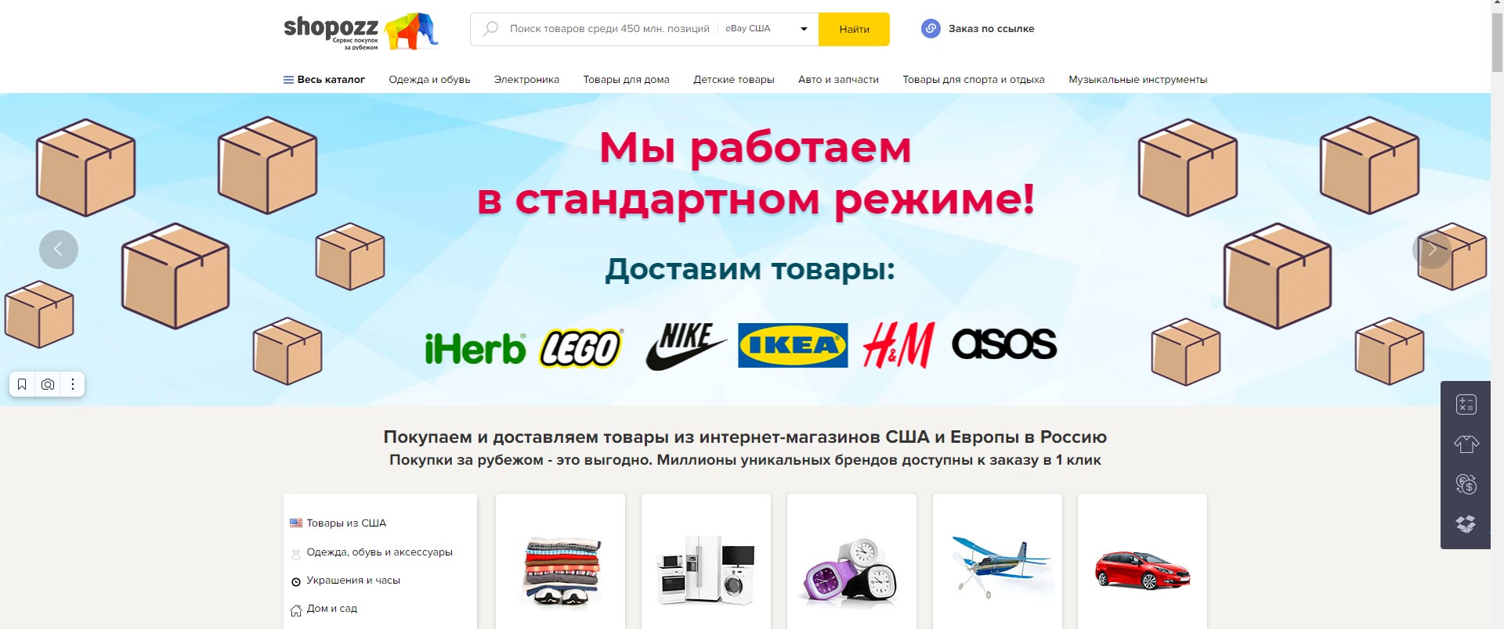This screenshot has height=629, width=1504.
Task: Open the three-dot more options menu
Action: click(73, 384)
